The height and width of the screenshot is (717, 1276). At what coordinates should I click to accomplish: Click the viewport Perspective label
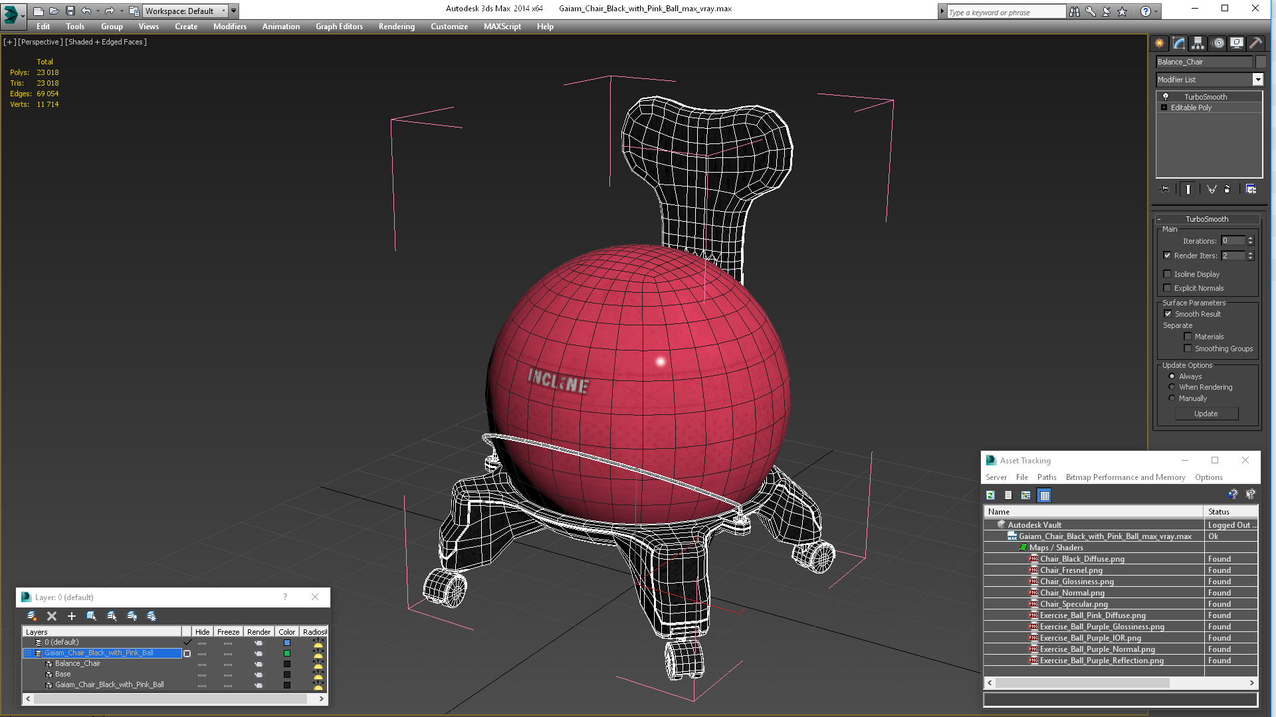click(41, 42)
